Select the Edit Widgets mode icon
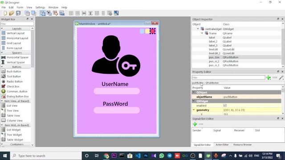The width and height of the screenshot is (285, 160). point(43,13)
